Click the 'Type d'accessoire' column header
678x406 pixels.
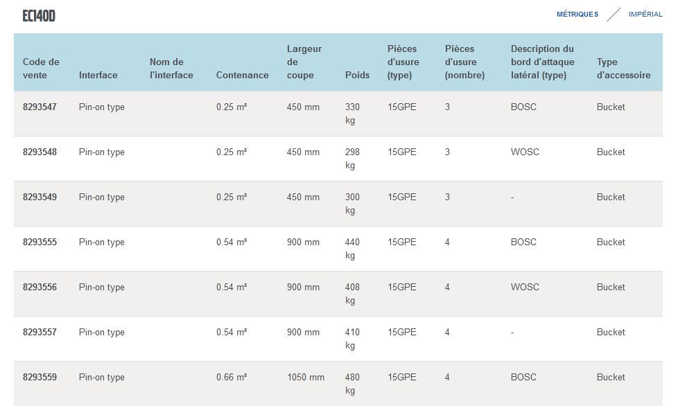(x=623, y=69)
